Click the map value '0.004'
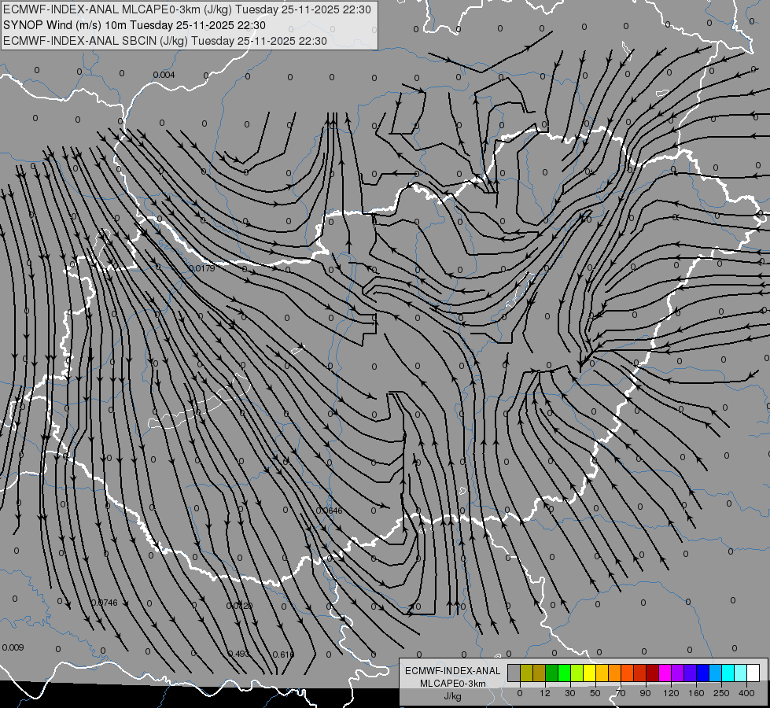 [x=164, y=75]
